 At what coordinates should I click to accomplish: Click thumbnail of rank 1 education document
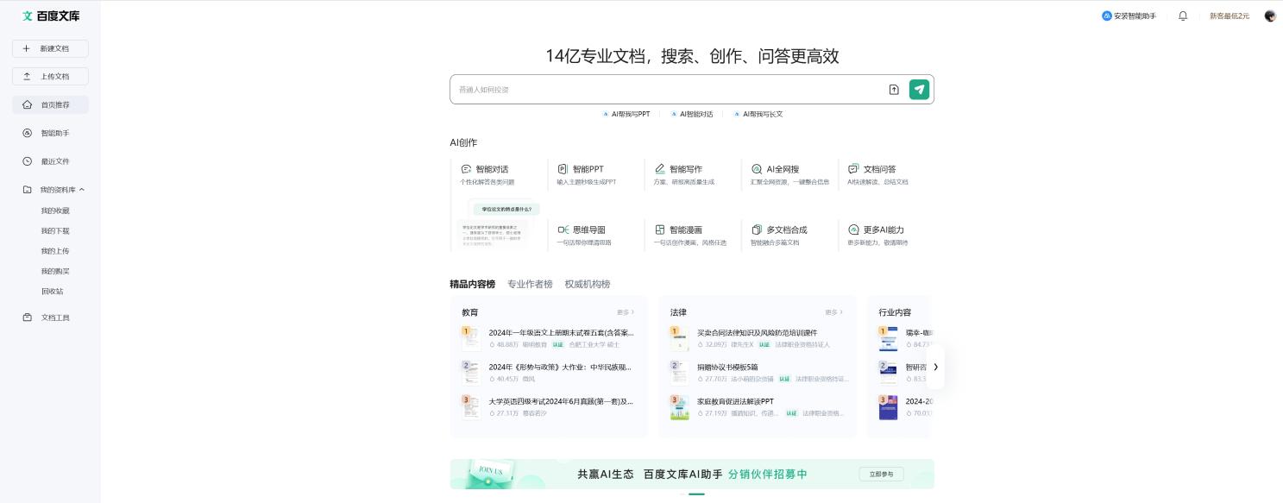point(471,338)
